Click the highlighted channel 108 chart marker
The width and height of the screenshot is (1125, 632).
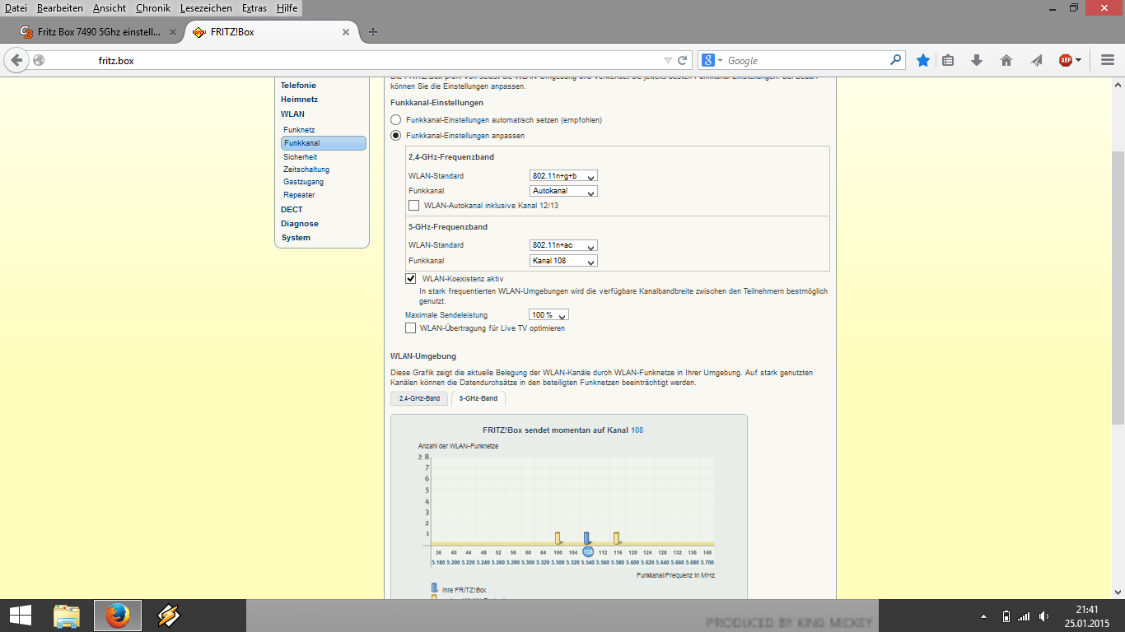(587, 551)
